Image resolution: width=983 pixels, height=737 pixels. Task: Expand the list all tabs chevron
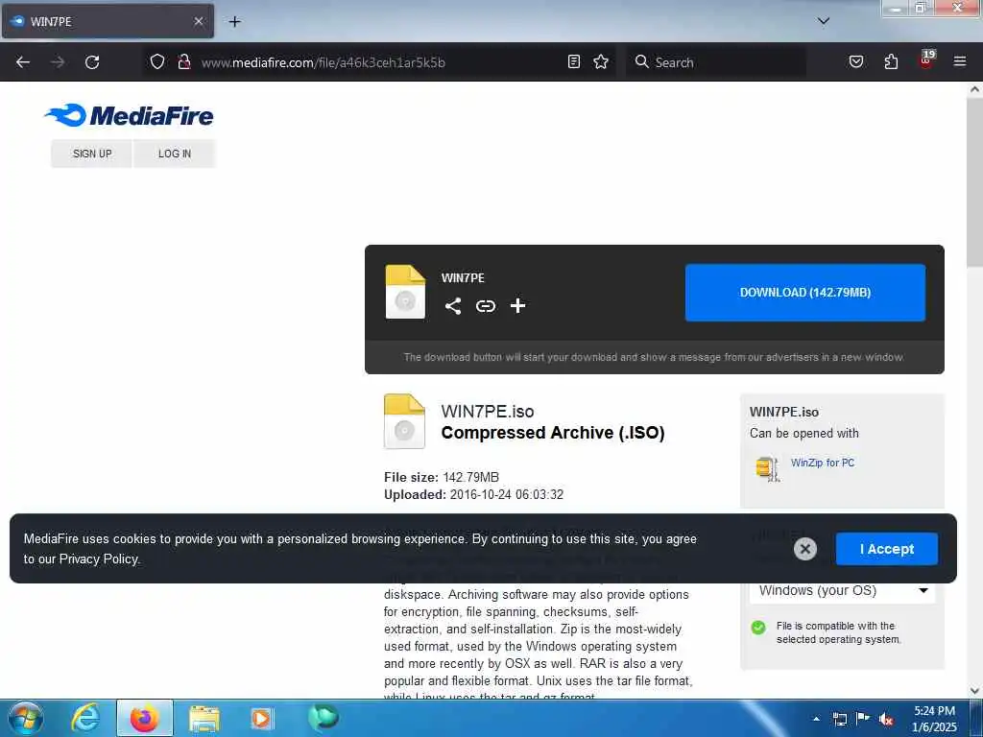[x=823, y=21]
